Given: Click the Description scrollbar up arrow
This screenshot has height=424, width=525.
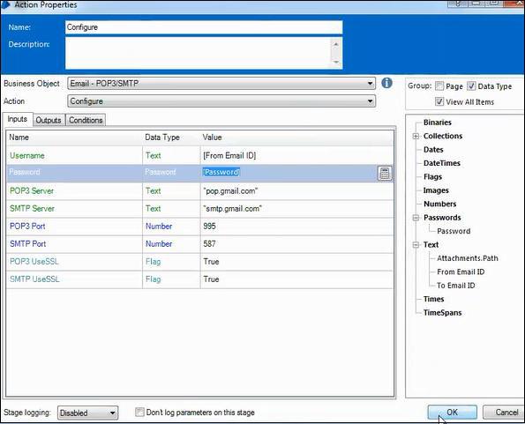Looking at the screenshot, I should 336,44.
